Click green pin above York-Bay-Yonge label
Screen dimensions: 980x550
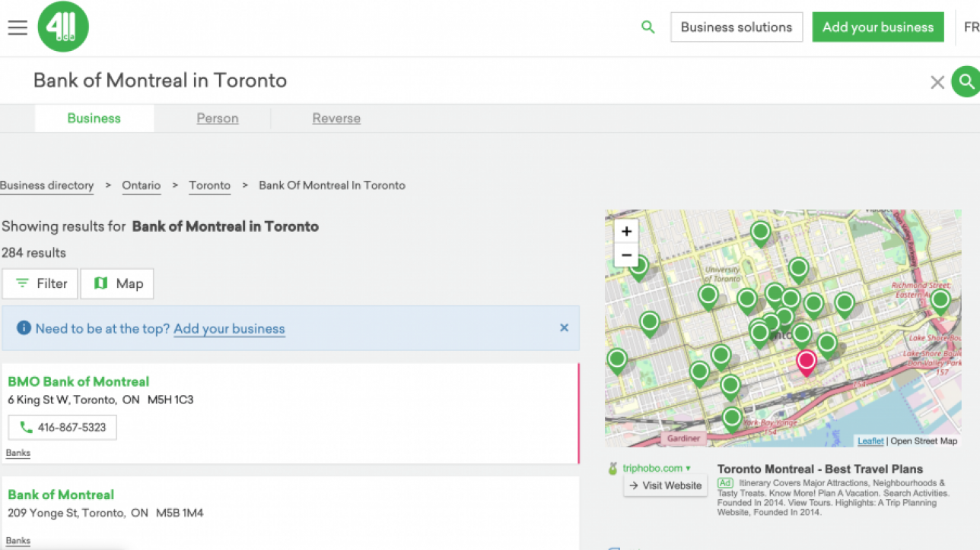(732, 419)
